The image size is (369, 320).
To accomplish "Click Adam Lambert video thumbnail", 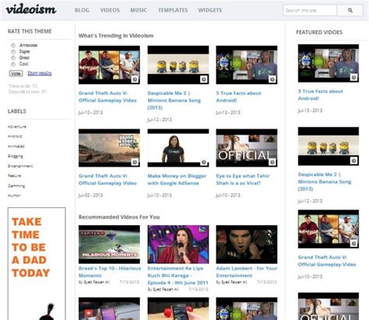I will tap(247, 244).
